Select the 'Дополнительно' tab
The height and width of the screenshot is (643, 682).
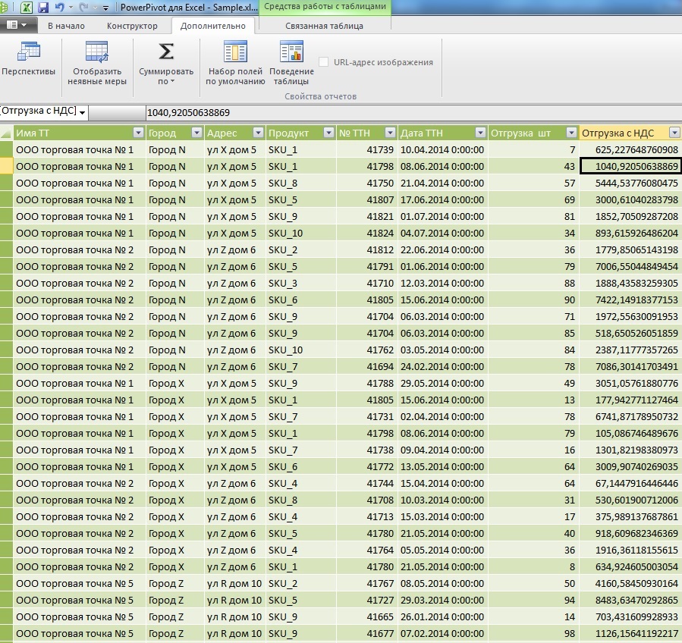[212, 26]
